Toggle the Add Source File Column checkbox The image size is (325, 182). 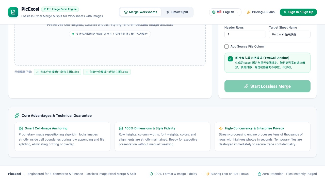(226, 47)
